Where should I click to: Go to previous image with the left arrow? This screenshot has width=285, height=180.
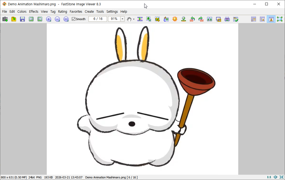[x=31, y=19]
